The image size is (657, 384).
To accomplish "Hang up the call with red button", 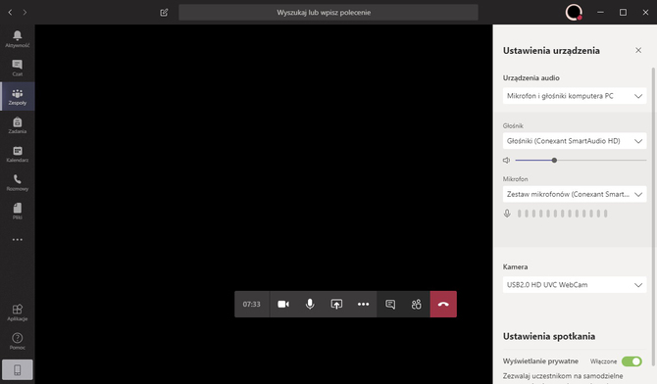I will click(x=443, y=304).
